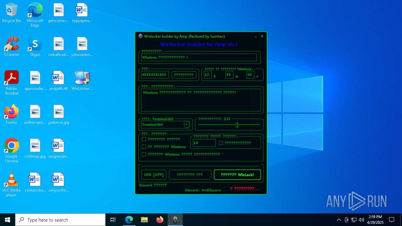Click the volume icon in system tray

(x=361, y=220)
